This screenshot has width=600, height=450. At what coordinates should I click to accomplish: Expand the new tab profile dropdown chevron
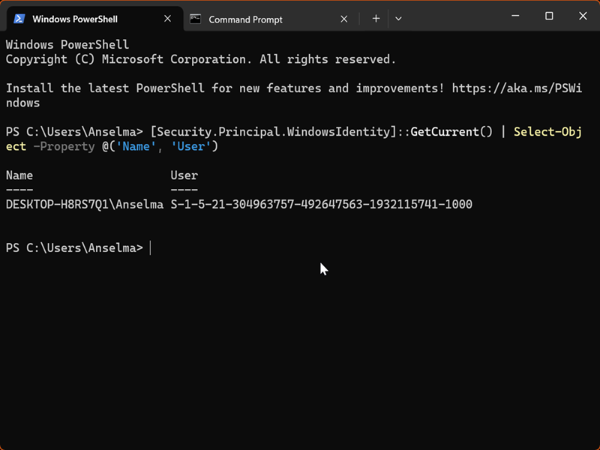[x=398, y=19]
